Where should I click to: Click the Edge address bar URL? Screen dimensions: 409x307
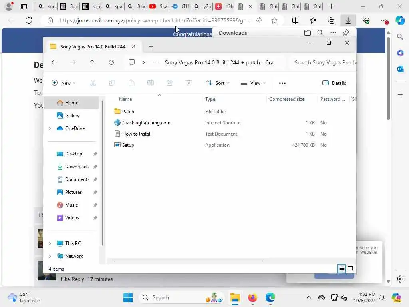coord(155,20)
